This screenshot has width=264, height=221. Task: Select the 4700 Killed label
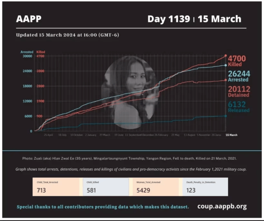(x=237, y=60)
